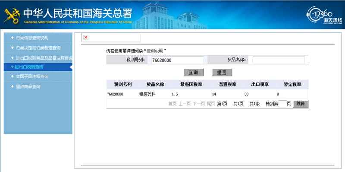Click table cell 铝废碎料
Viewport: 345px width, 172px height.
click(147, 94)
